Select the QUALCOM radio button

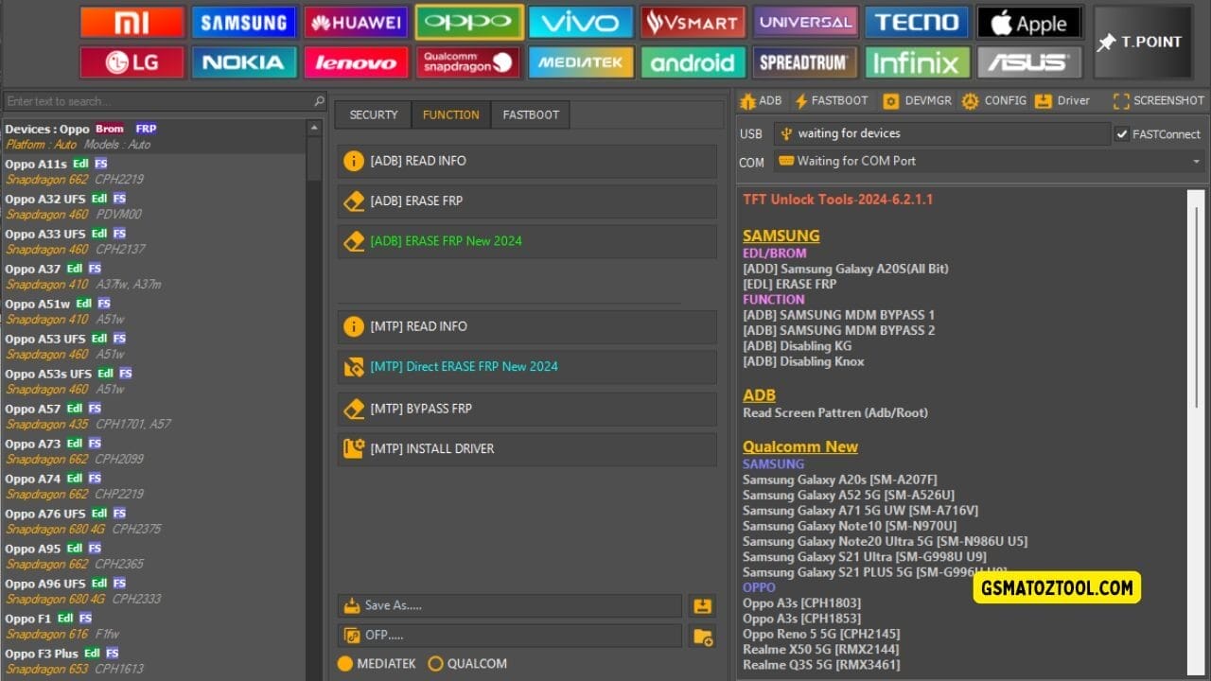(436, 663)
